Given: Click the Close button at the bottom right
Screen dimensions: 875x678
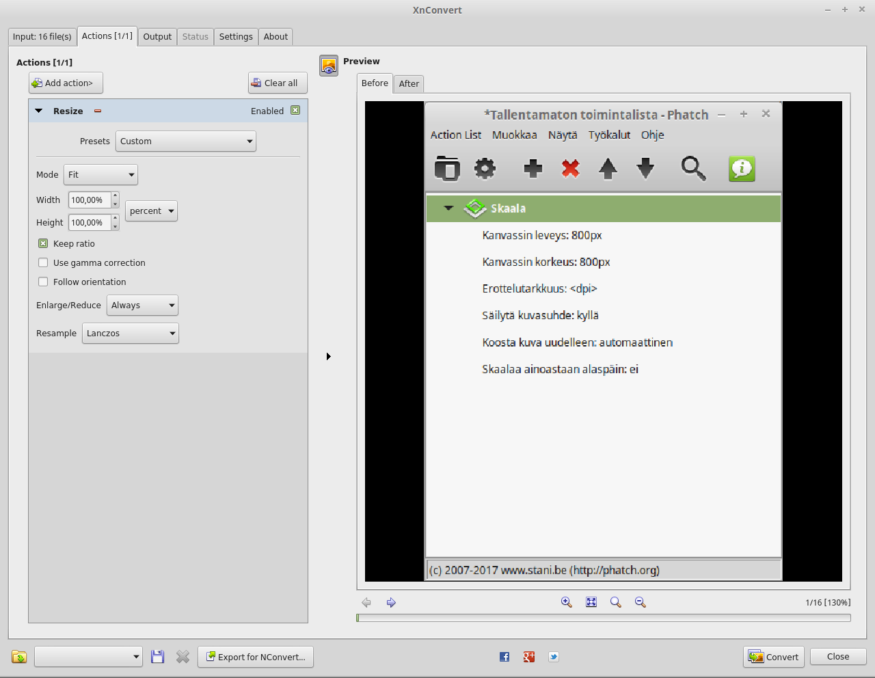Looking at the screenshot, I should [x=838, y=656].
